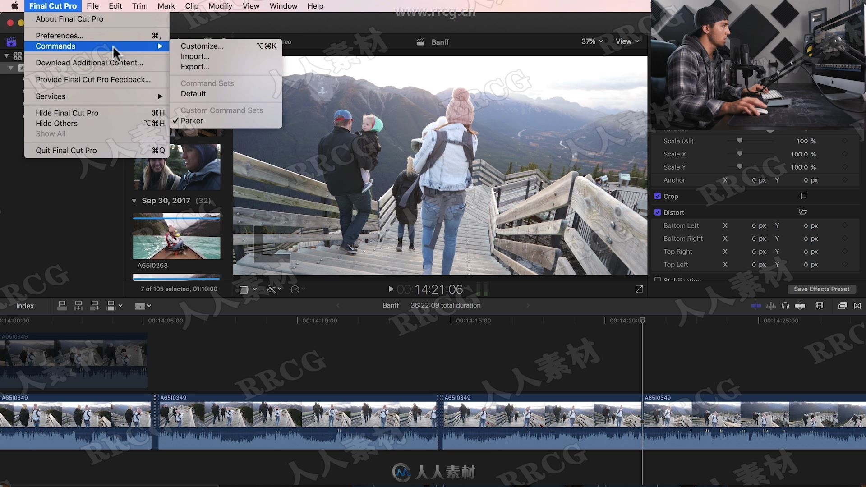Viewport: 866px width, 487px height.
Task: Click the Banff project clapper icon
Action: coord(420,42)
